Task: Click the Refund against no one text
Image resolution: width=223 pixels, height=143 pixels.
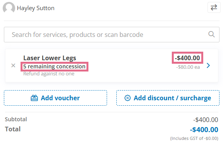Action: (x=49, y=74)
